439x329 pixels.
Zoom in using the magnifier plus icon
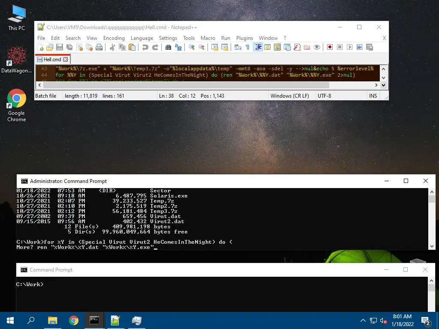[x=192, y=47]
